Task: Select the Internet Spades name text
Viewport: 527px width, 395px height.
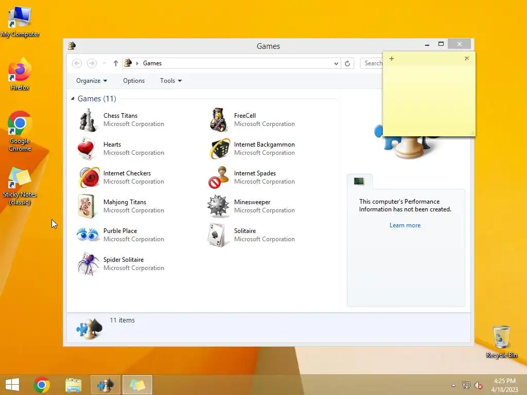Action: tap(255, 173)
